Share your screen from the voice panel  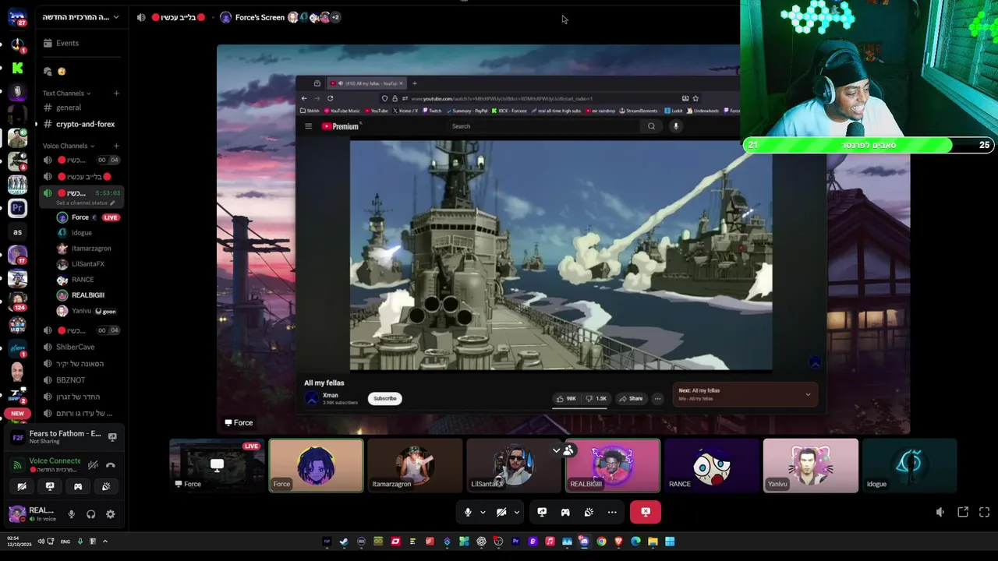click(x=50, y=486)
